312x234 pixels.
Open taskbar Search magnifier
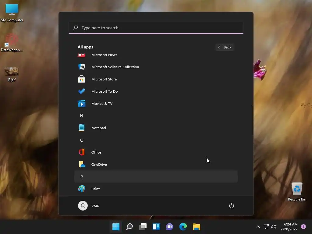click(129, 227)
